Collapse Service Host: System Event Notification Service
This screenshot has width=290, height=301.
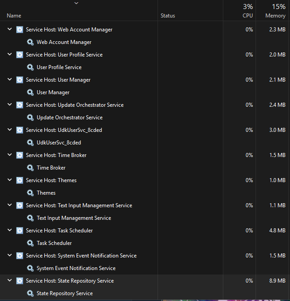point(9,256)
